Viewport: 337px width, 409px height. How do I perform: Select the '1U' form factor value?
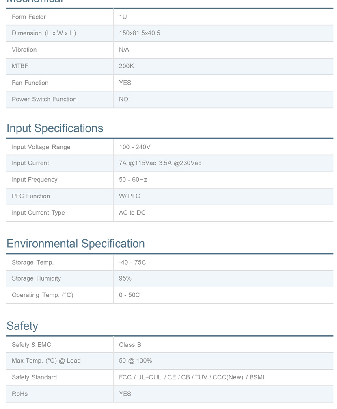[123, 17]
